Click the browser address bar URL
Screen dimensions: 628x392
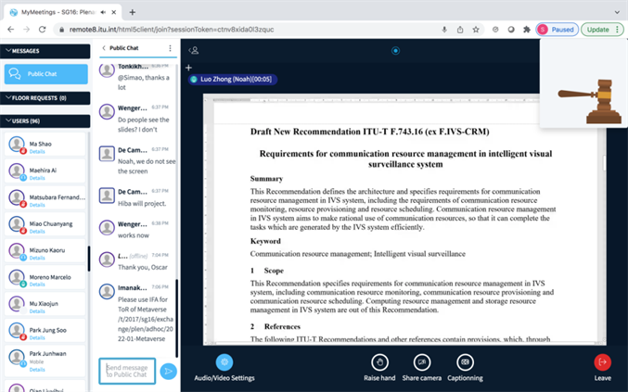pyautogui.click(x=172, y=30)
